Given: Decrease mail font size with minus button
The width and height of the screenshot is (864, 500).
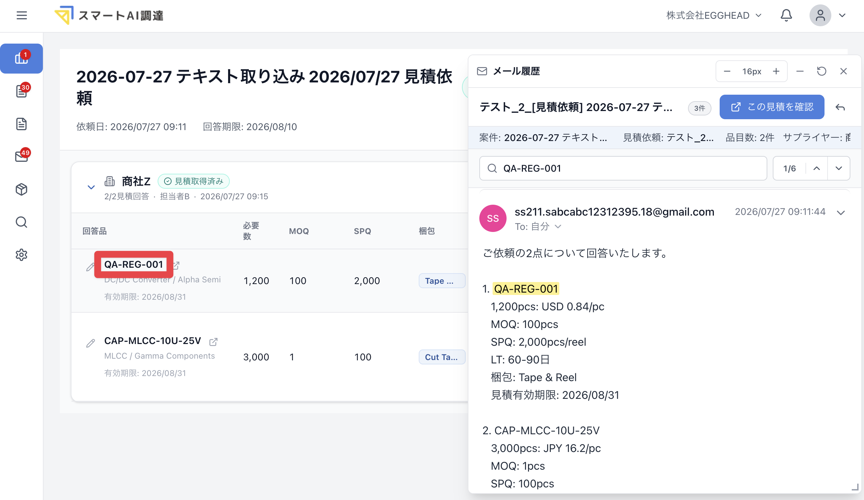Looking at the screenshot, I should (x=727, y=71).
